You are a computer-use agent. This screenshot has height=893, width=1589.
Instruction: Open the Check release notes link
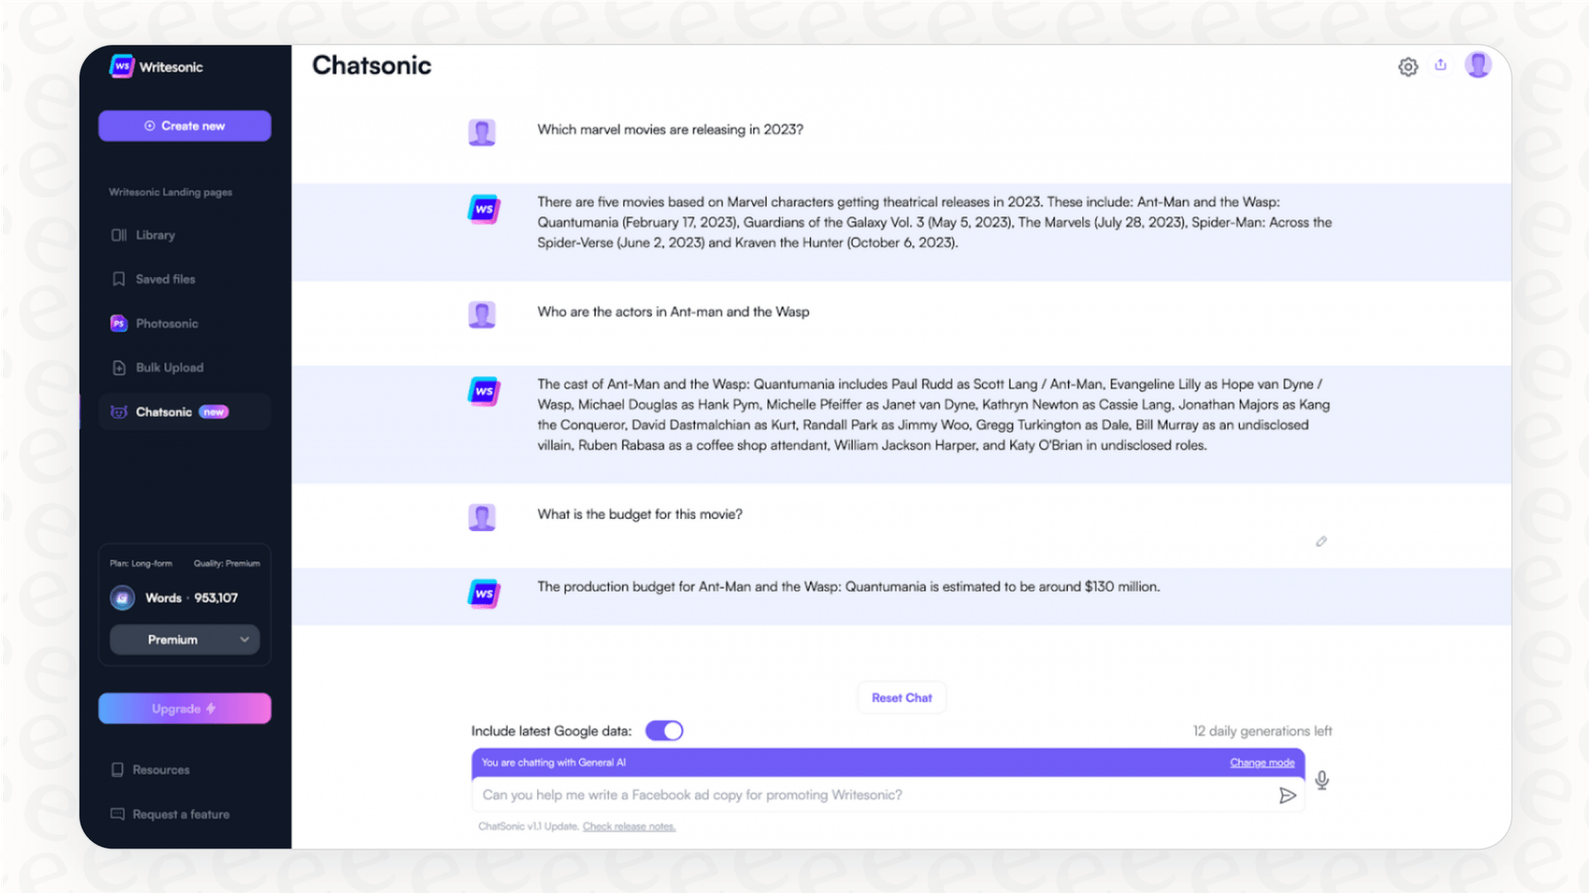(x=629, y=827)
